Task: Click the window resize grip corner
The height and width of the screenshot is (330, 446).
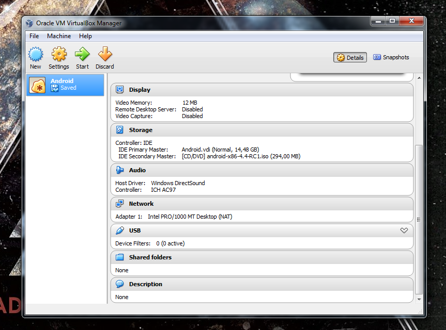Action: 420,311
